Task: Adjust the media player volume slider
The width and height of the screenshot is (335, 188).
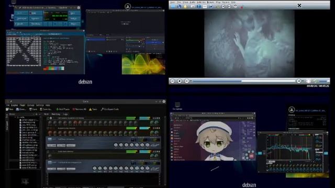Action: tap(325, 81)
